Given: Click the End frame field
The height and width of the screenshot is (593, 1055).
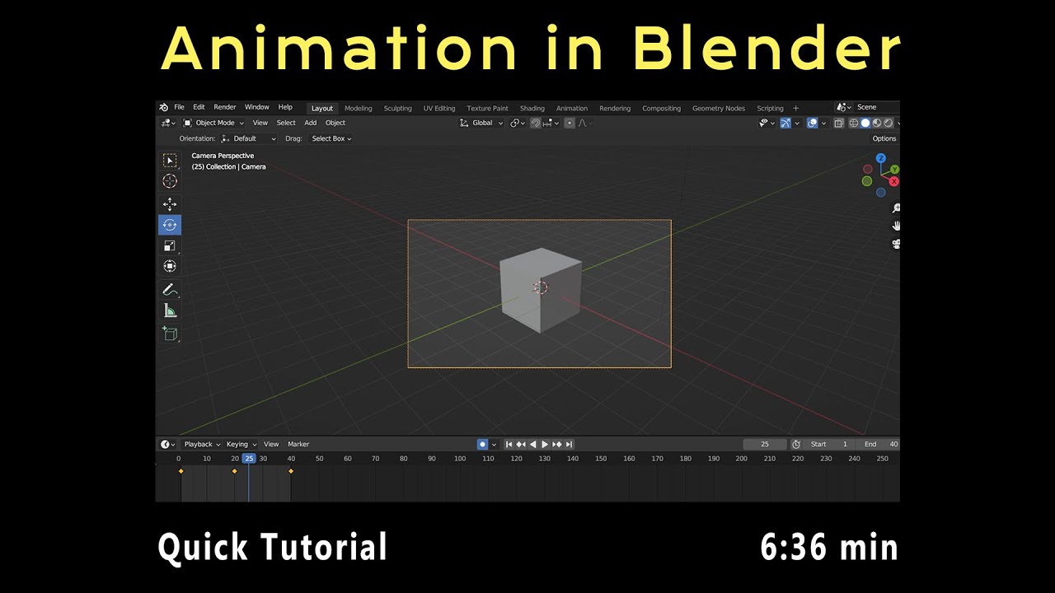Looking at the screenshot, I should [878, 445].
